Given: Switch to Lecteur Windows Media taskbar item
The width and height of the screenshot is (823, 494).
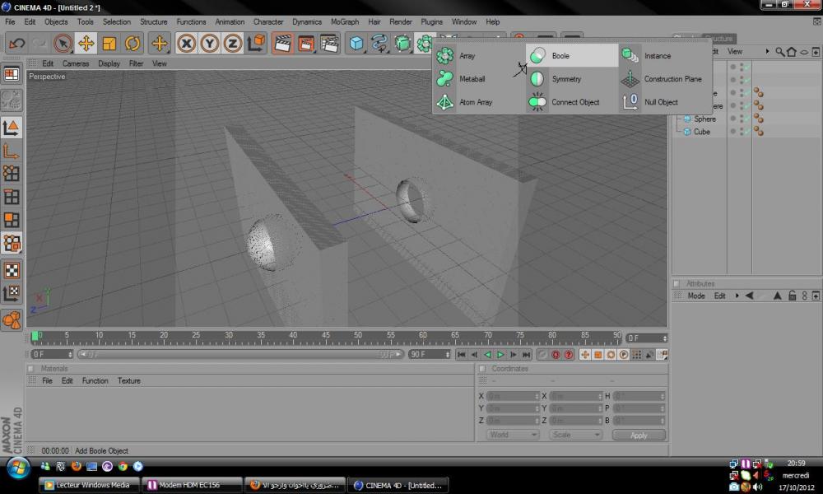Looking at the screenshot, I should tap(89, 485).
